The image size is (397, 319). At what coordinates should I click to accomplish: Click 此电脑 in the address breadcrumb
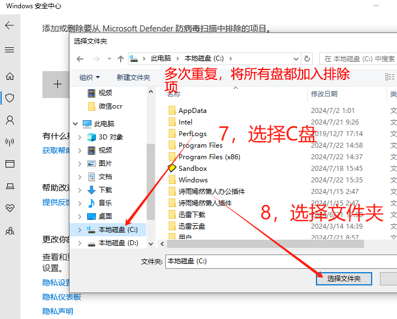tap(161, 58)
